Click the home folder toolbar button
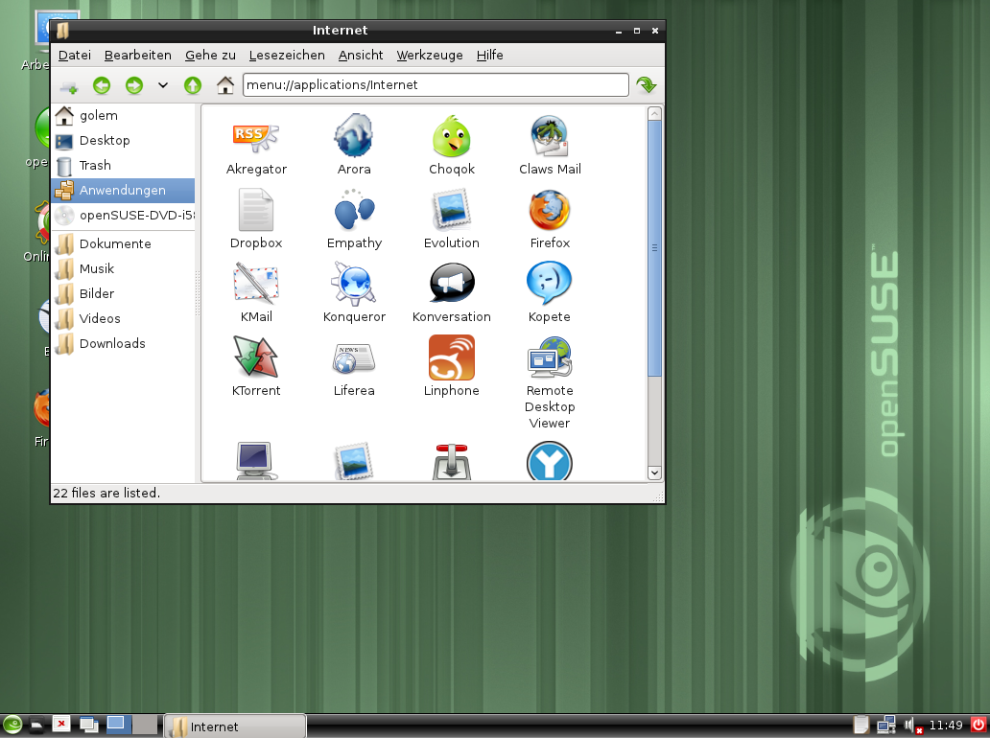The height and width of the screenshot is (738, 990). (224, 85)
